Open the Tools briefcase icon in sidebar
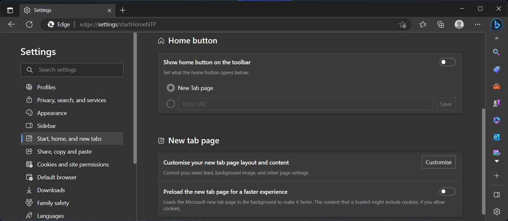508x221 pixels. (497, 86)
